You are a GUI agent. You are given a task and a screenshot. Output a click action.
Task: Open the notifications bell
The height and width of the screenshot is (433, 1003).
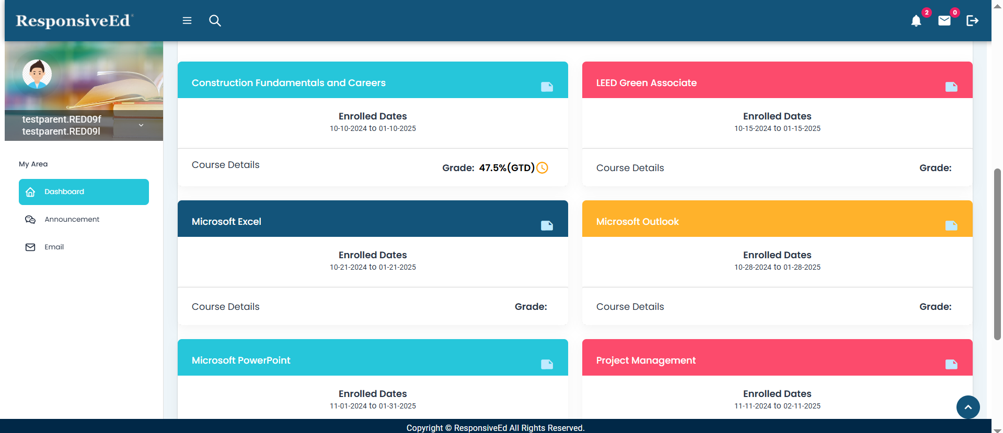(x=916, y=21)
